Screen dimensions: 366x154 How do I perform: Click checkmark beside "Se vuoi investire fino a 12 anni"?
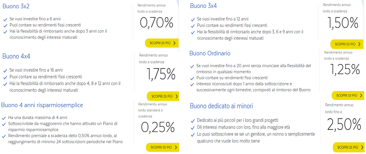193,19
